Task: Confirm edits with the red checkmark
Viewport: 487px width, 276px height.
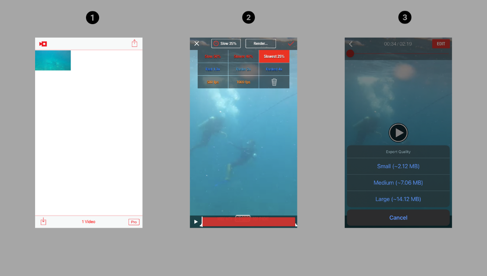Action: click(x=291, y=43)
